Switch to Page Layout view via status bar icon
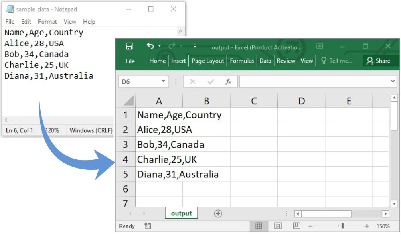This screenshot has height=252, width=401. click(x=277, y=226)
